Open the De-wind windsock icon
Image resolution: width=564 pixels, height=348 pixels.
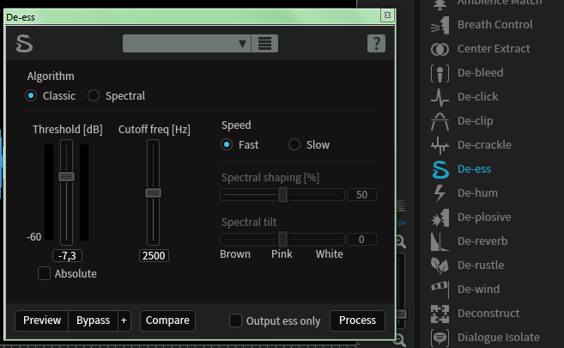pos(440,290)
